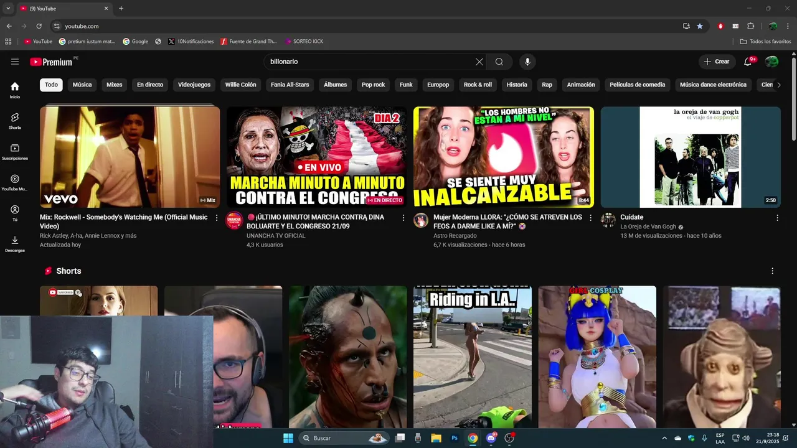
Task: Open the Riding in L.A. short
Action: pyautogui.click(x=473, y=357)
